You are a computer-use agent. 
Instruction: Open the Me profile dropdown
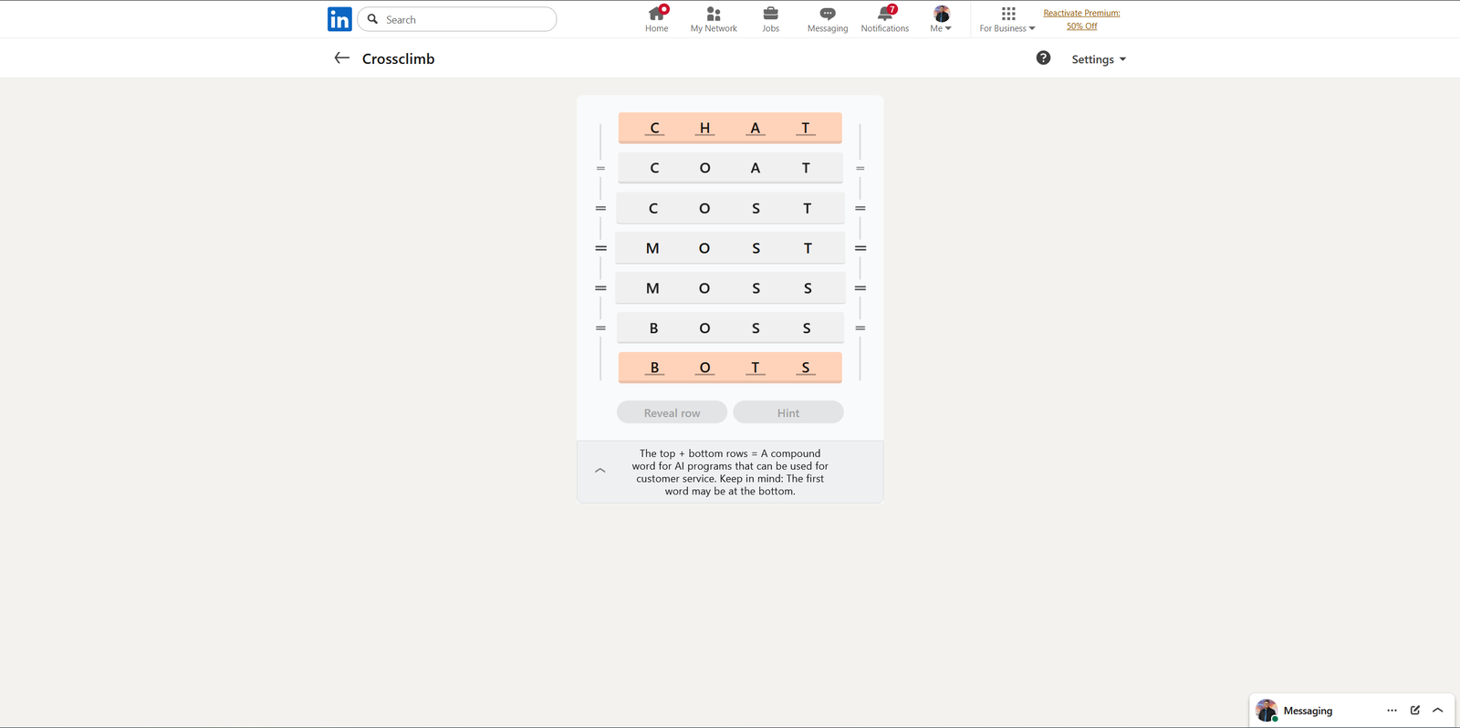[941, 19]
